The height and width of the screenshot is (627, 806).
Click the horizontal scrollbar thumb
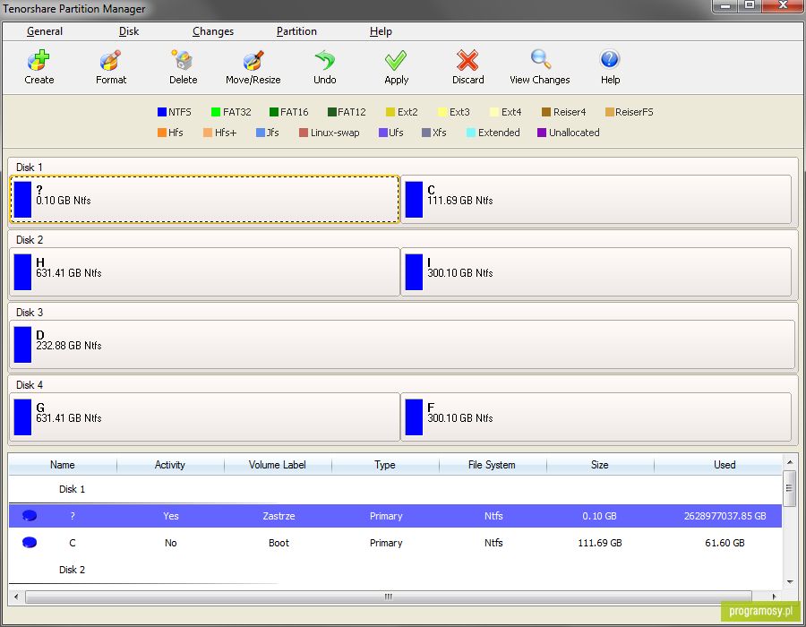tap(389, 597)
